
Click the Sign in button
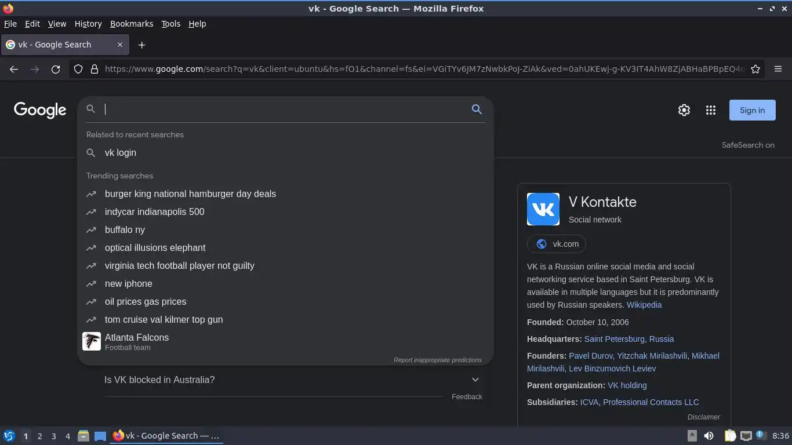click(752, 110)
